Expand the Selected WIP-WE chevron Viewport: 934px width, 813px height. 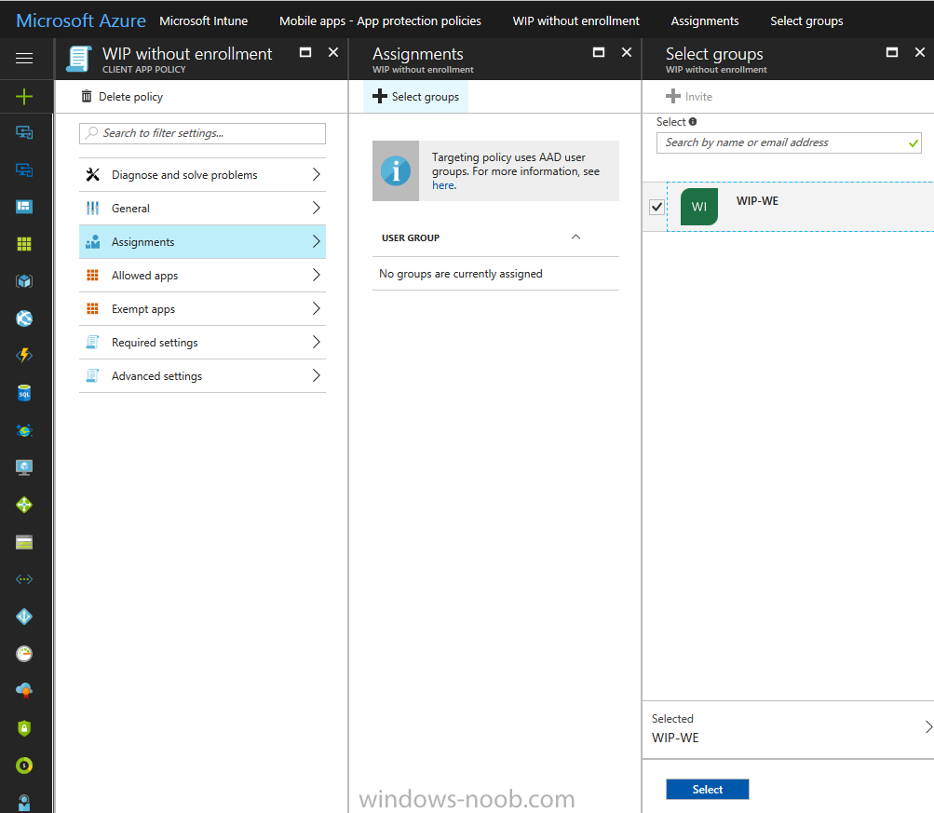click(x=928, y=726)
